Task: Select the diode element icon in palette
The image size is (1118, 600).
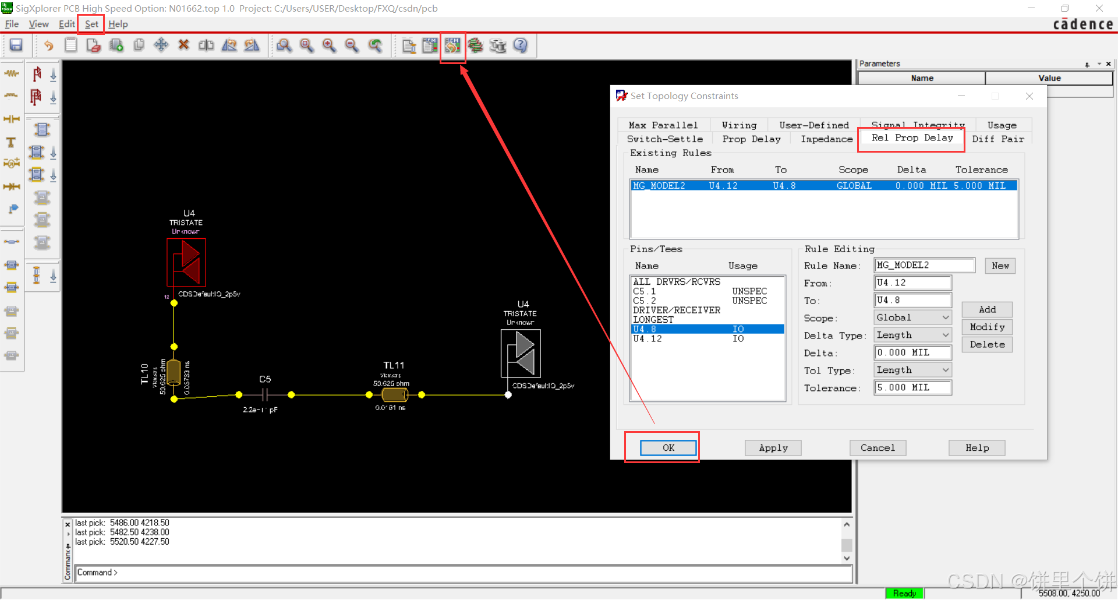Action: click(x=12, y=186)
